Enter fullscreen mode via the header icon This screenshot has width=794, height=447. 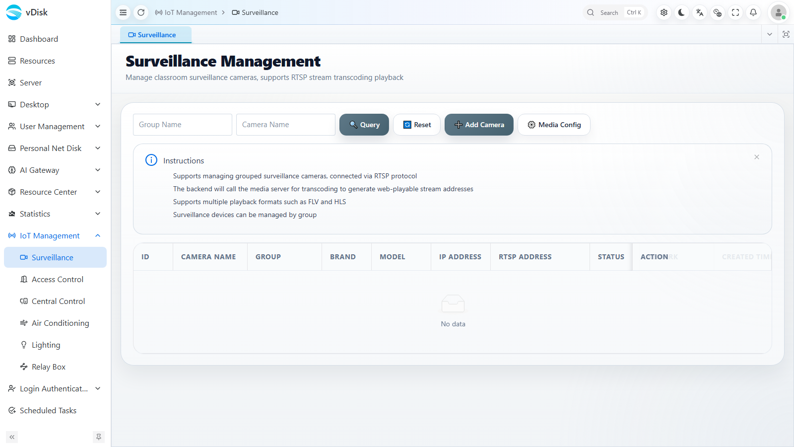click(x=735, y=12)
